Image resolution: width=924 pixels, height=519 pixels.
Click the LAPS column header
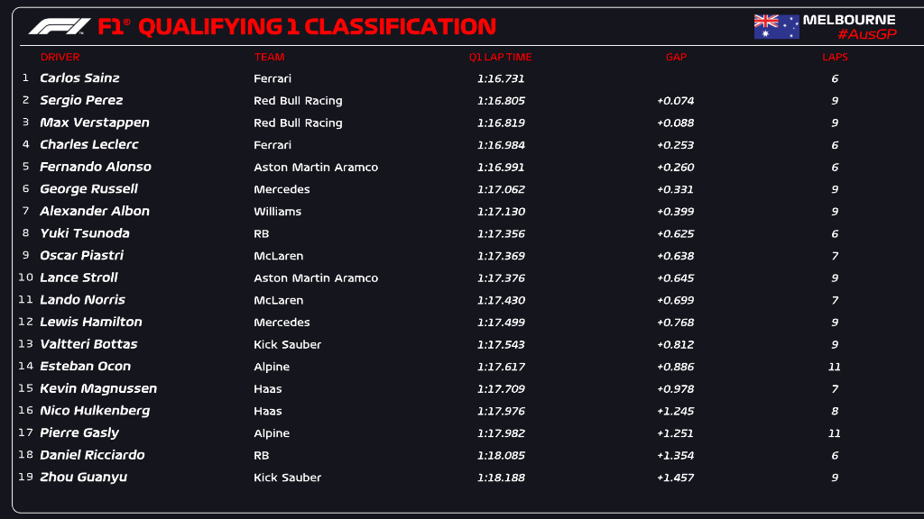coord(835,57)
